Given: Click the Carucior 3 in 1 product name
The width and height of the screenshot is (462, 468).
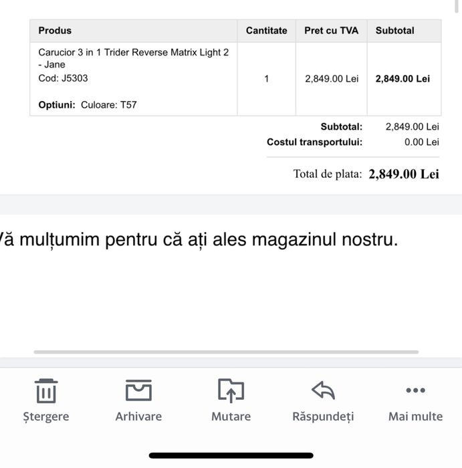Looking at the screenshot, I should [134, 58].
